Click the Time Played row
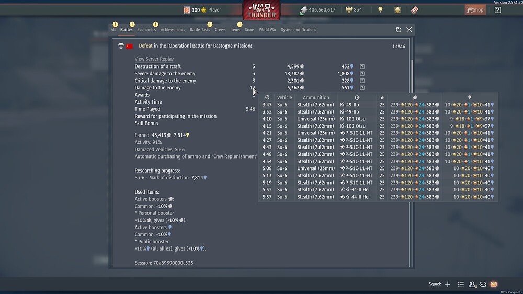The height and width of the screenshot is (294, 523). point(195,109)
